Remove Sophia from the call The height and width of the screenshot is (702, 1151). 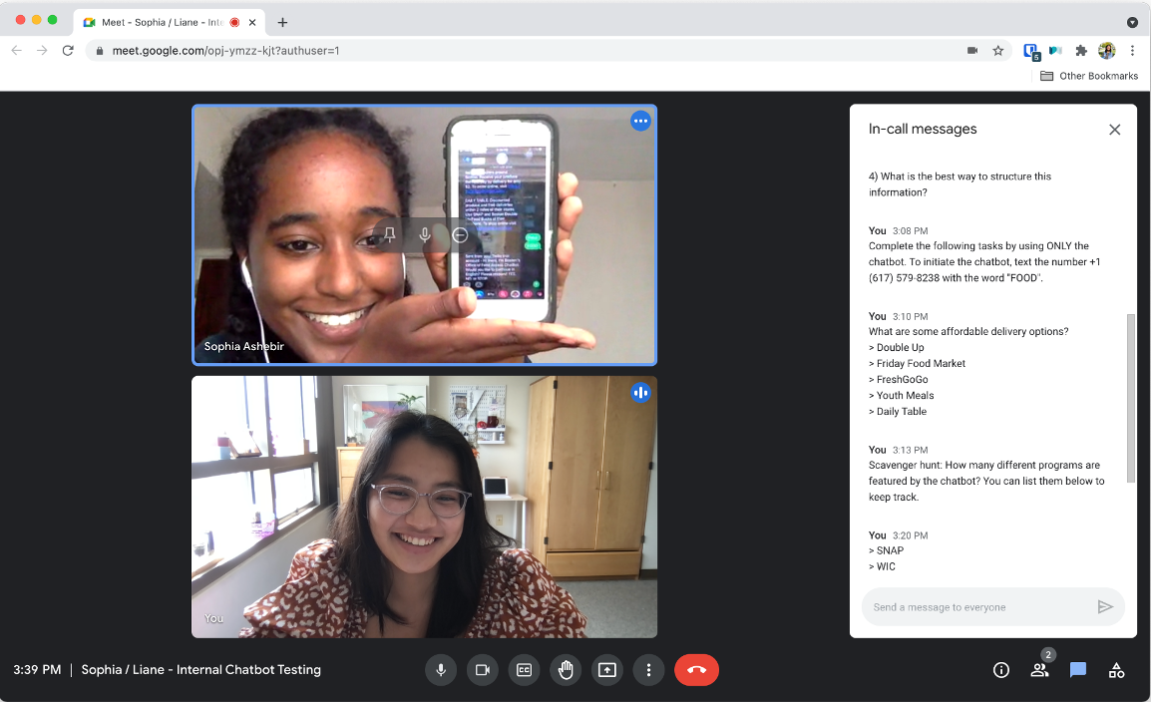tap(460, 235)
